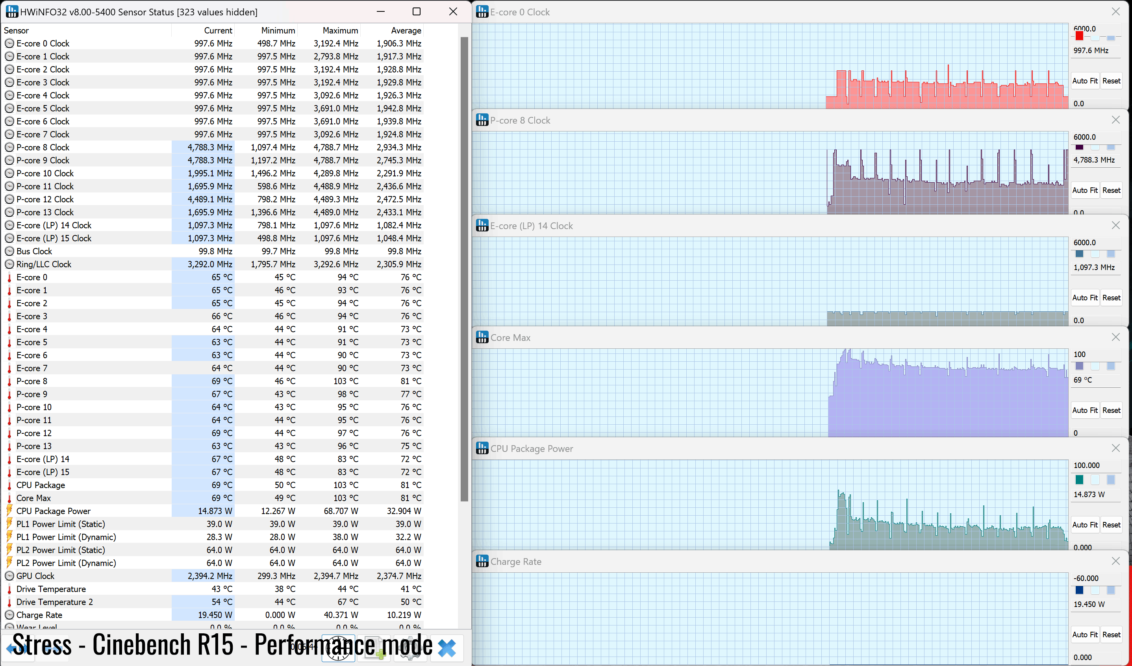Screen dimensions: 1132x666
Task: Click the clock icon beside Bus Clock row
Action: click(9, 251)
